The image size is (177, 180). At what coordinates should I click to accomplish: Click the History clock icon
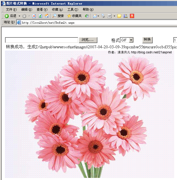click(87, 16)
